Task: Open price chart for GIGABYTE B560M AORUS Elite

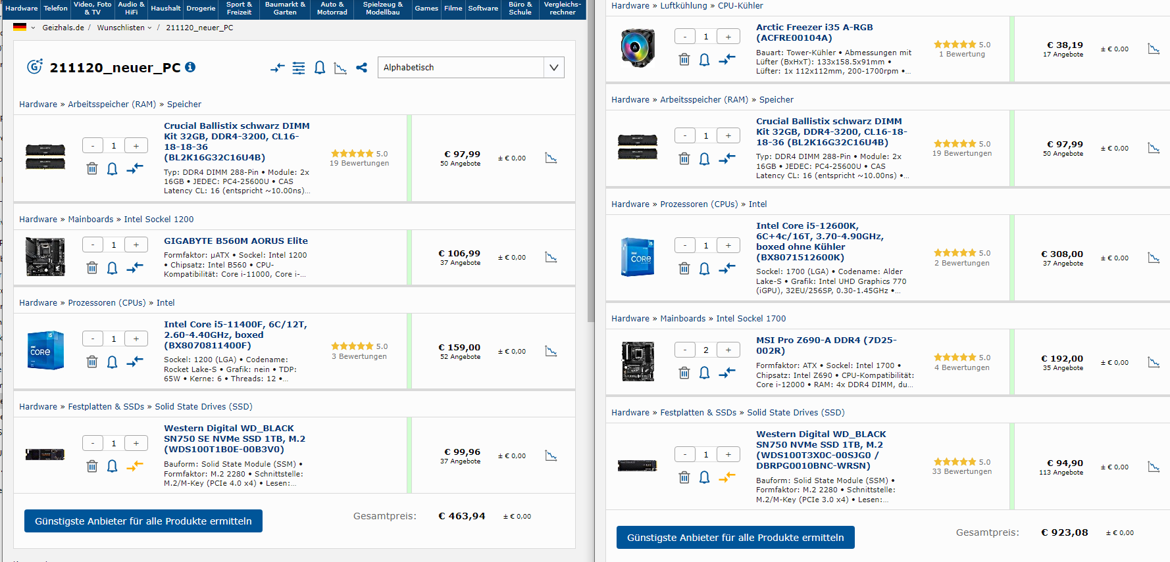Action: [x=551, y=257]
